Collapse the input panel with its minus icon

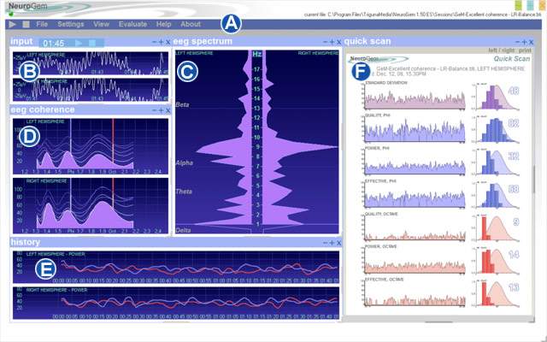[x=155, y=42]
